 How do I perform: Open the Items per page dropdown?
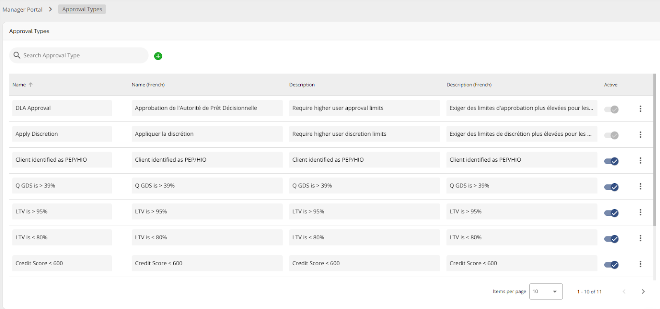(x=545, y=291)
